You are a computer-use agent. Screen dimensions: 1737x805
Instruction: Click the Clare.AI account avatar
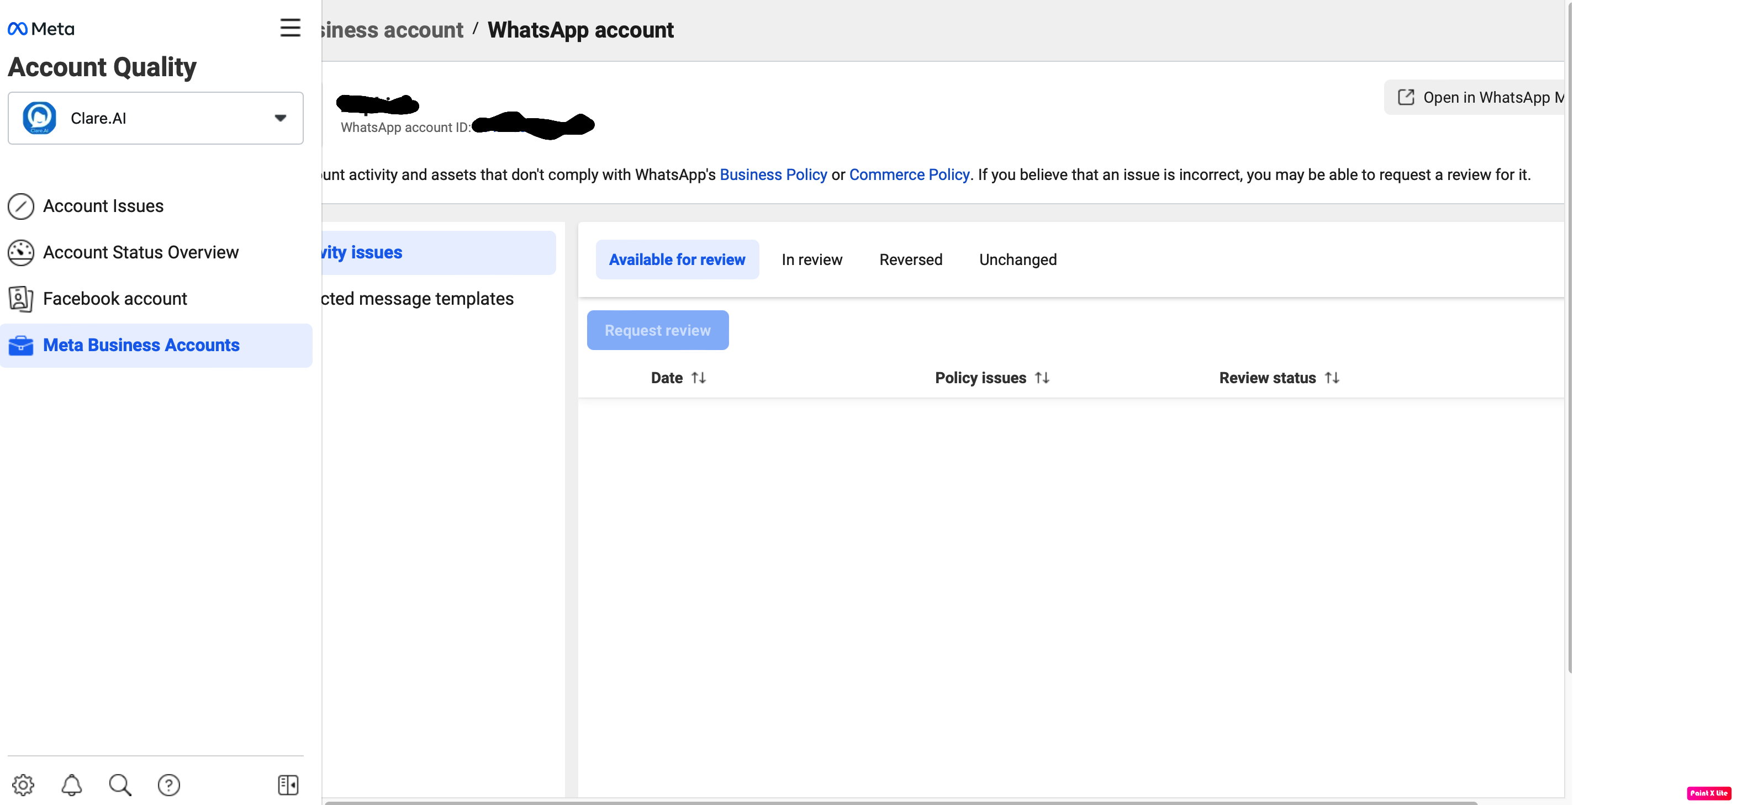click(x=39, y=118)
